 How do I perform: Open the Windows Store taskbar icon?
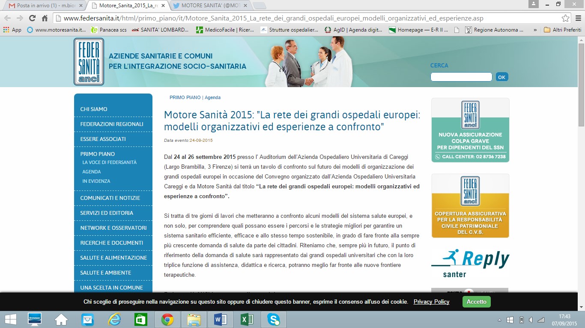[141, 319]
